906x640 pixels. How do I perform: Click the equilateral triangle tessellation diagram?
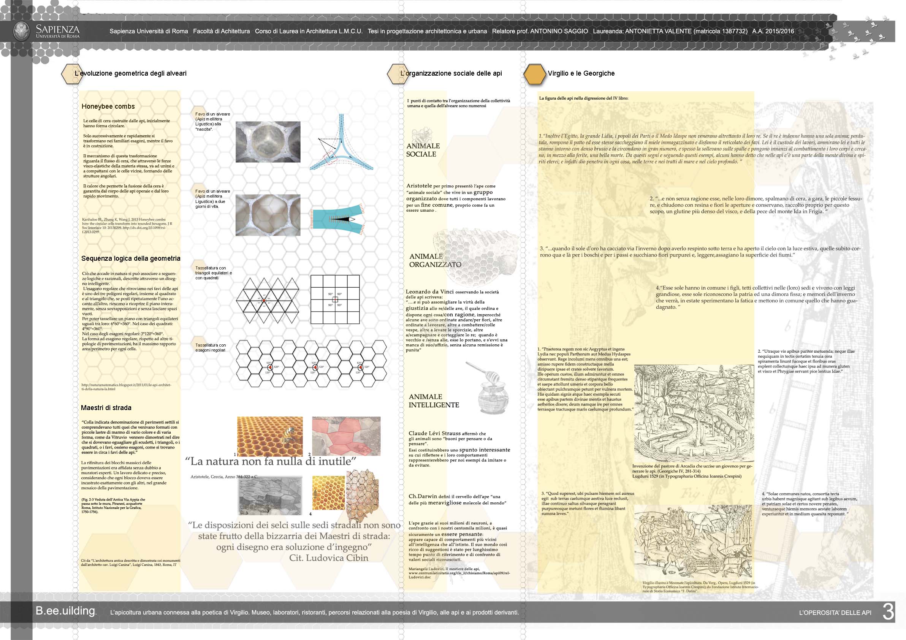[x=268, y=301]
